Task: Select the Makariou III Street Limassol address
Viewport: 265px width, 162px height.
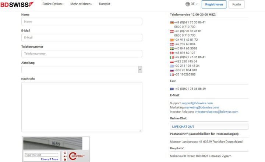Action: 201,156
